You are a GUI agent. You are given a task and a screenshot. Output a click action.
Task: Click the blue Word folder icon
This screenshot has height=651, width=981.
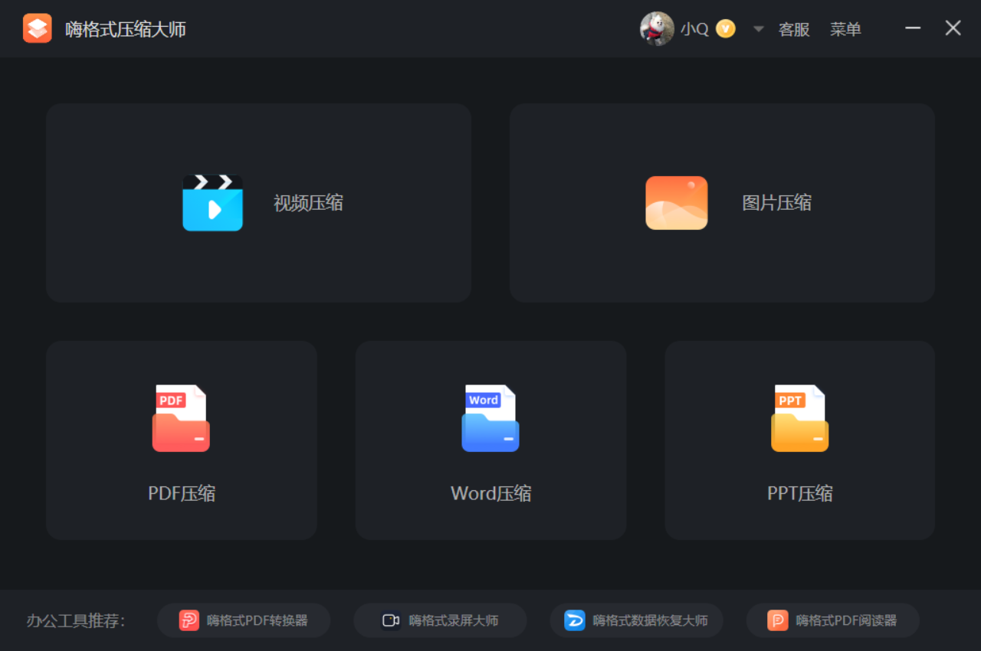click(490, 418)
